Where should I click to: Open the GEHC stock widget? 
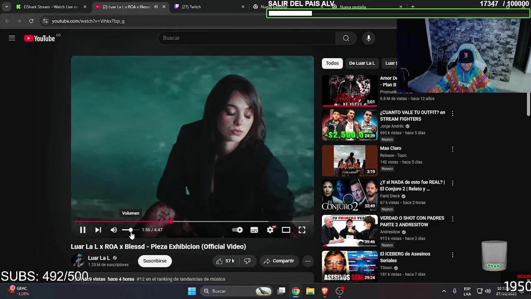point(19,291)
